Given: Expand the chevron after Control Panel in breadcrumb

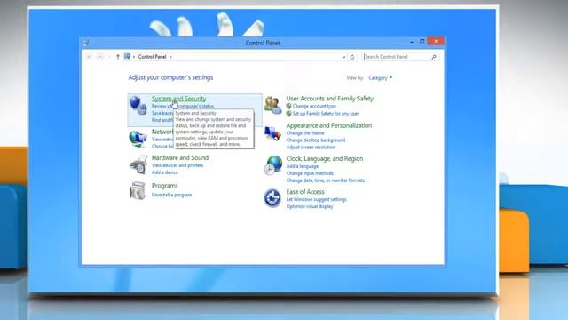Looking at the screenshot, I should [170, 57].
